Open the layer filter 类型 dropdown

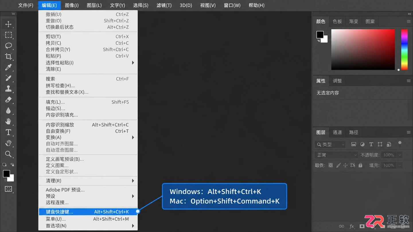[330, 145]
